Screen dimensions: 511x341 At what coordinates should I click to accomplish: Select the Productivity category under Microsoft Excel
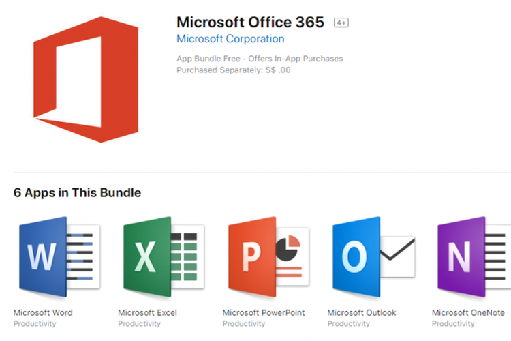click(139, 323)
